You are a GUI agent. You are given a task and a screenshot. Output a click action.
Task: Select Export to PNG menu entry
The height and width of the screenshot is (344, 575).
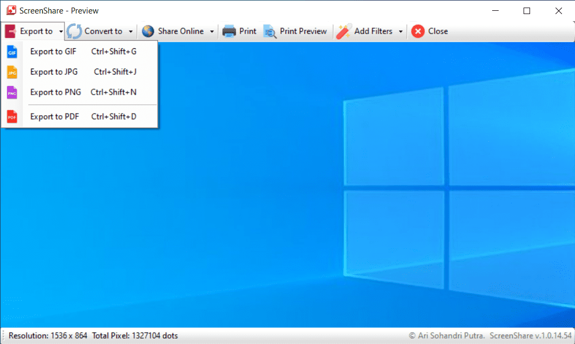point(80,92)
